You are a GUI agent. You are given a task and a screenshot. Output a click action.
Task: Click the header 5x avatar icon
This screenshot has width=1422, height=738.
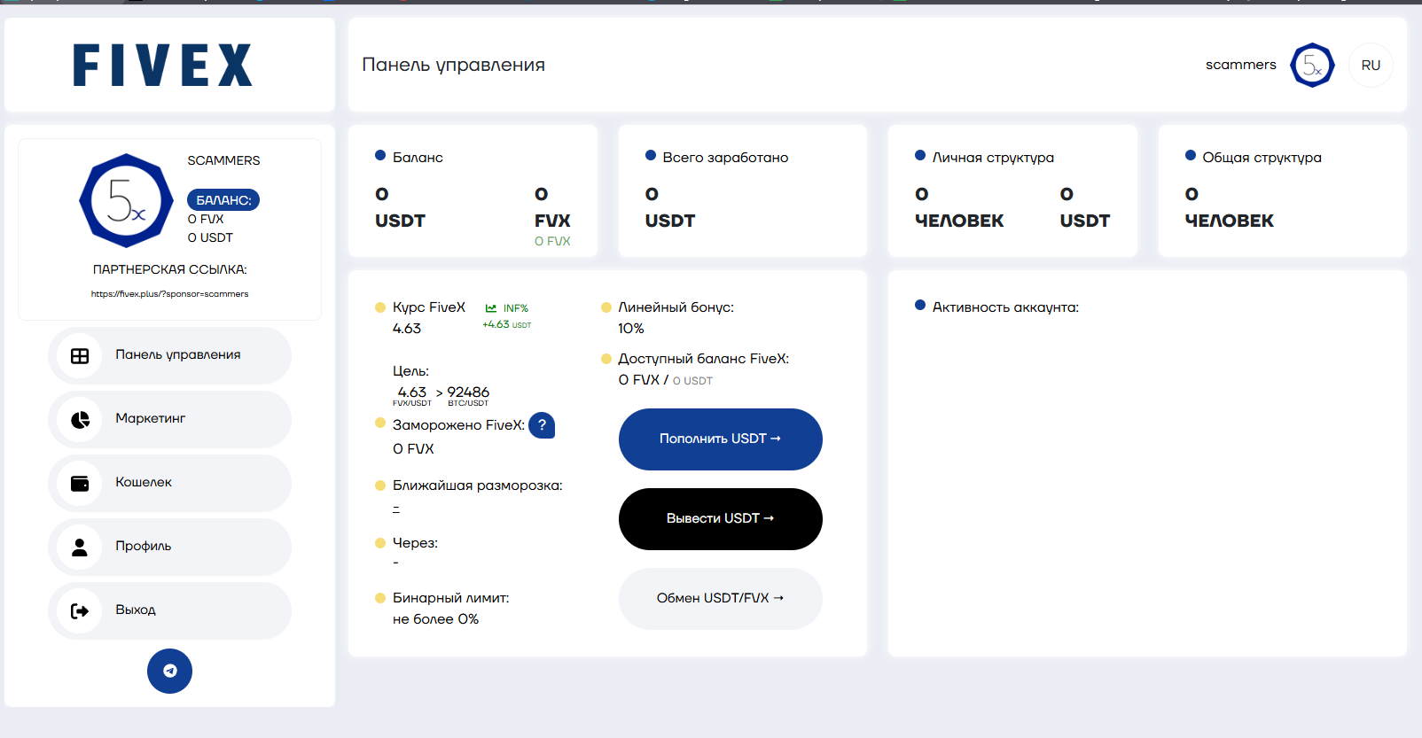[x=1312, y=66]
